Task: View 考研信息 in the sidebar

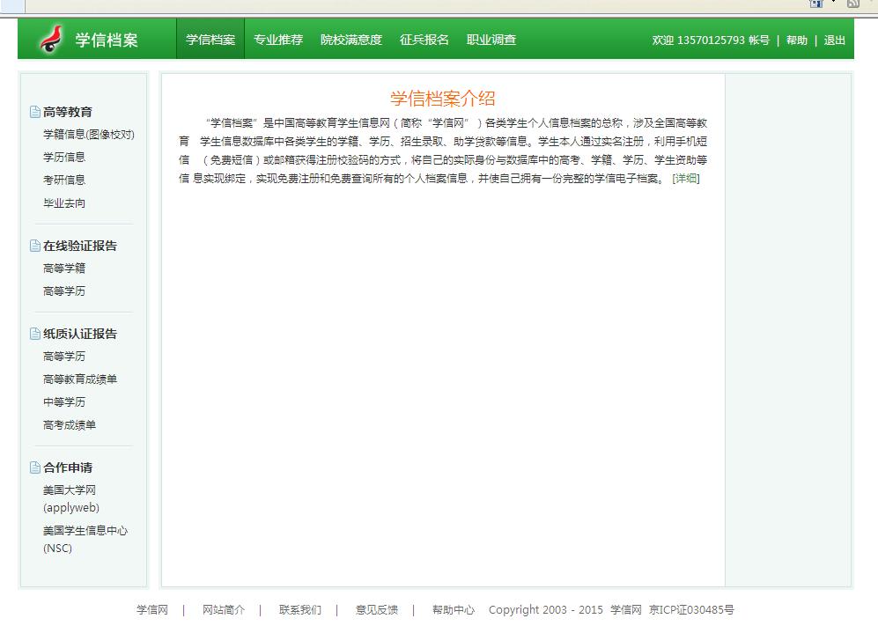Action: [x=64, y=180]
